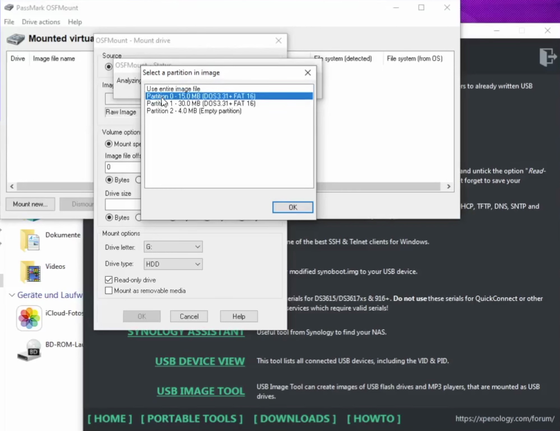Click the mounted virtual disks drive icon
560x431 pixels.
[16, 39]
